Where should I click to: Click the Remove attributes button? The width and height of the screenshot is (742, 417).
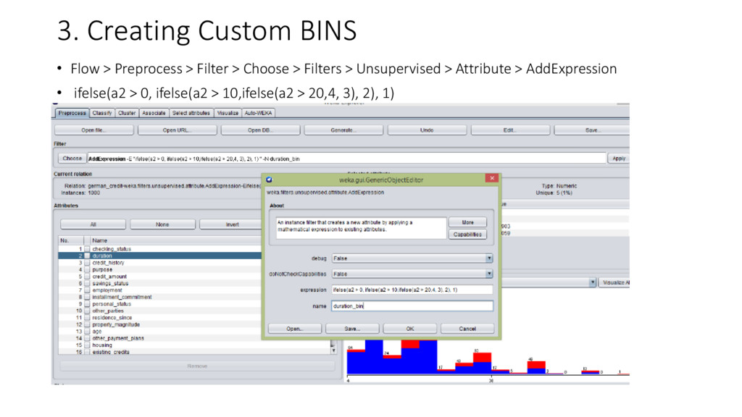point(197,366)
